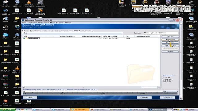Click the folder path navigation icon above the list

[24, 33]
